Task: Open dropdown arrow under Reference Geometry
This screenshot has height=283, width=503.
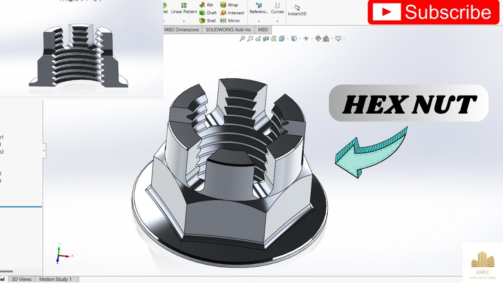Action: (x=259, y=21)
